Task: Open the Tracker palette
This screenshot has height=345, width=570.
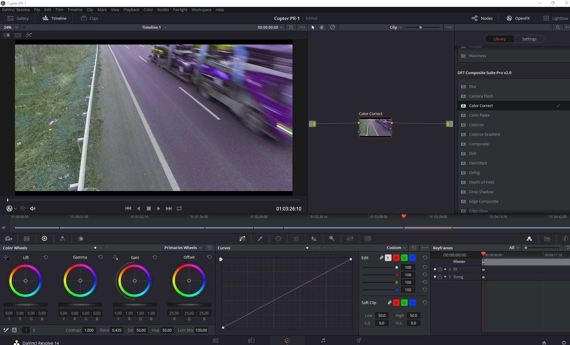Action: point(296,239)
